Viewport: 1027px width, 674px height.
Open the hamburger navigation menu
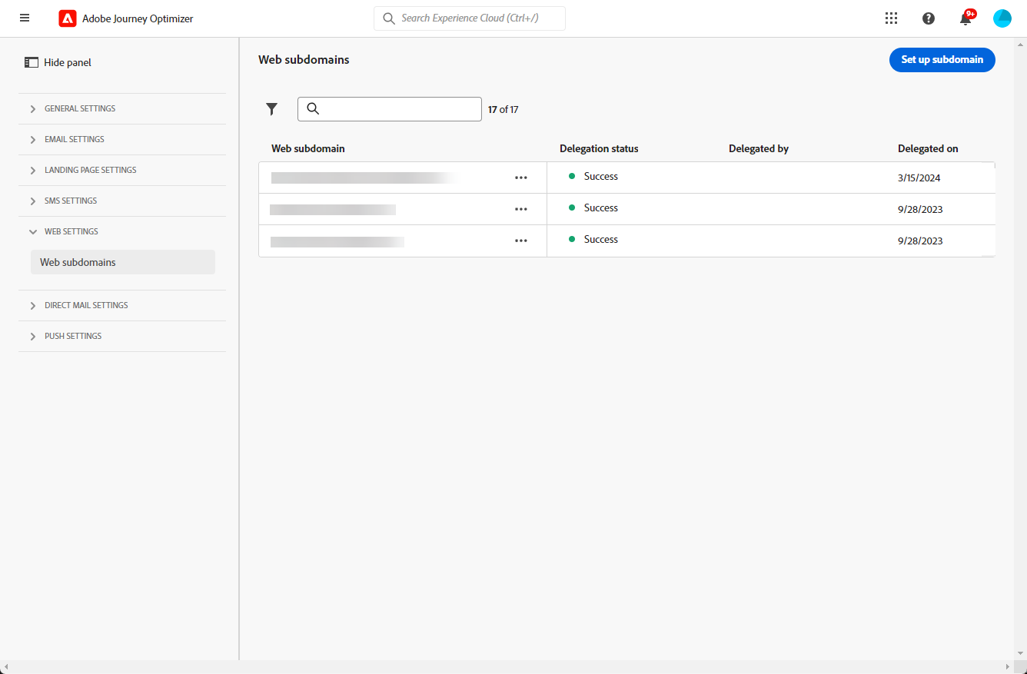pos(25,18)
